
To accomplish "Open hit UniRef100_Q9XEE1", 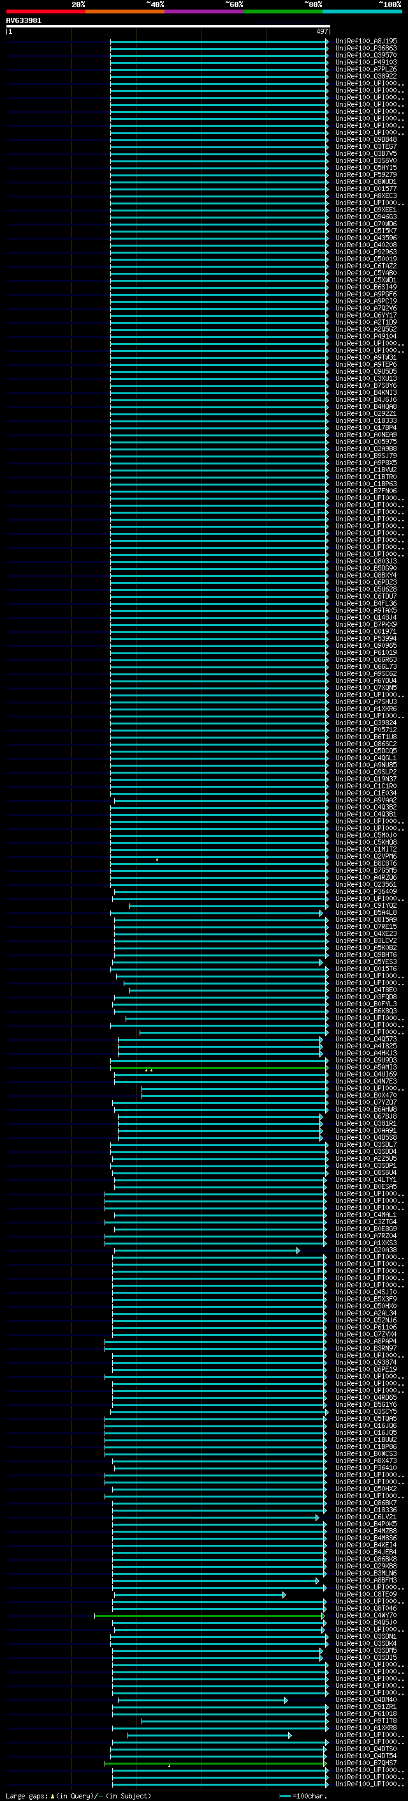I will click(x=365, y=210).
